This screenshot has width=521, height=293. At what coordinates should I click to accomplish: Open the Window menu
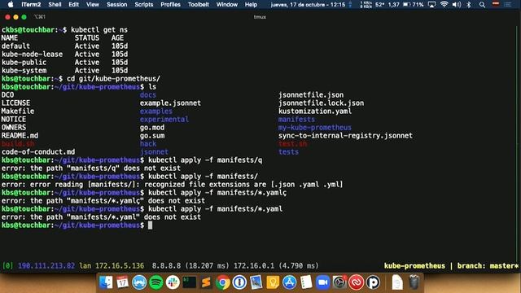click(x=227, y=5)
